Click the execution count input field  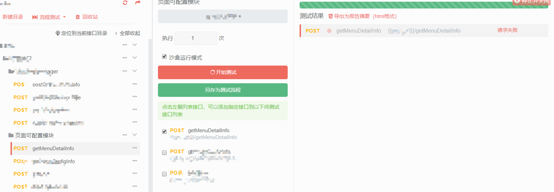[196, 38]
